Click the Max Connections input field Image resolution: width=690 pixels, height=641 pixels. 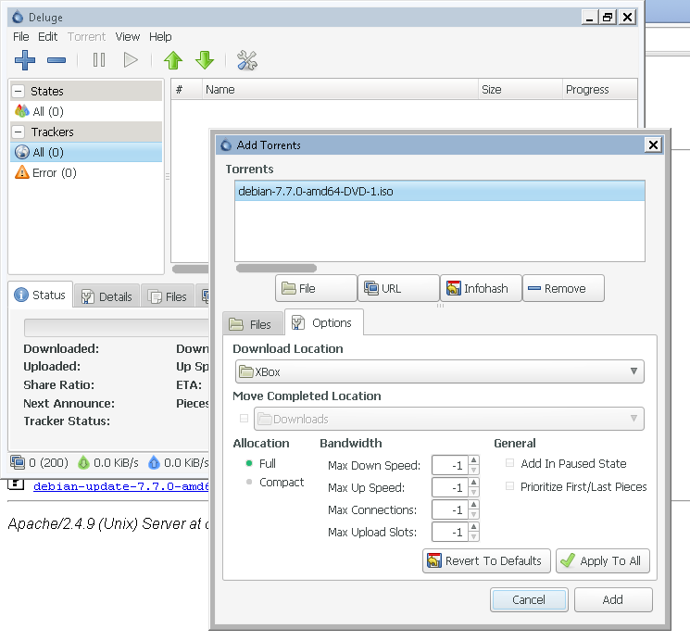tap(450, 509)
